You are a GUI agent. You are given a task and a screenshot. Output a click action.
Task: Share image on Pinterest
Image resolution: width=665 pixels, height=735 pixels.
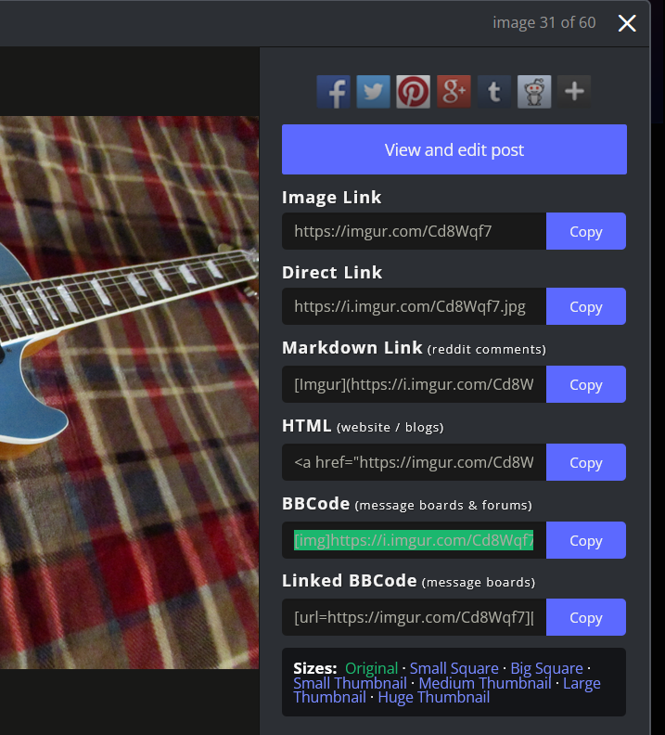point(413,92)
